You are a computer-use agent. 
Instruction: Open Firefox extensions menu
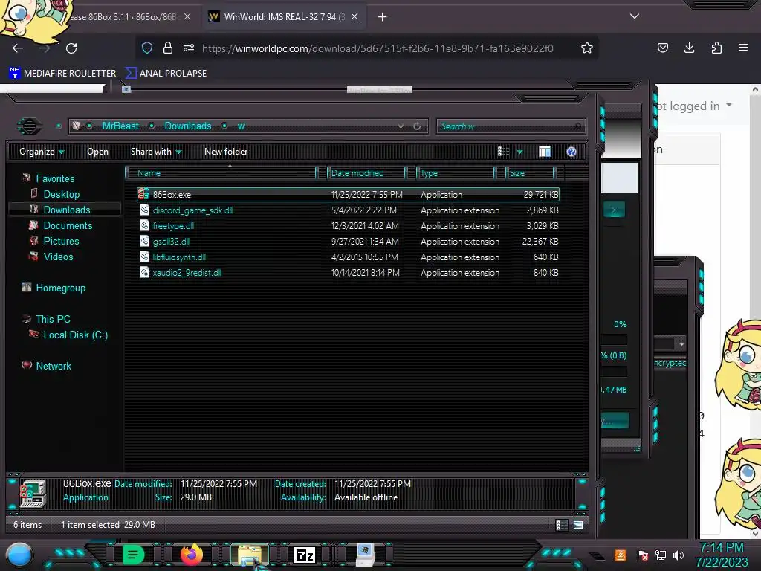pyautogui.click(x=716, y=48)
